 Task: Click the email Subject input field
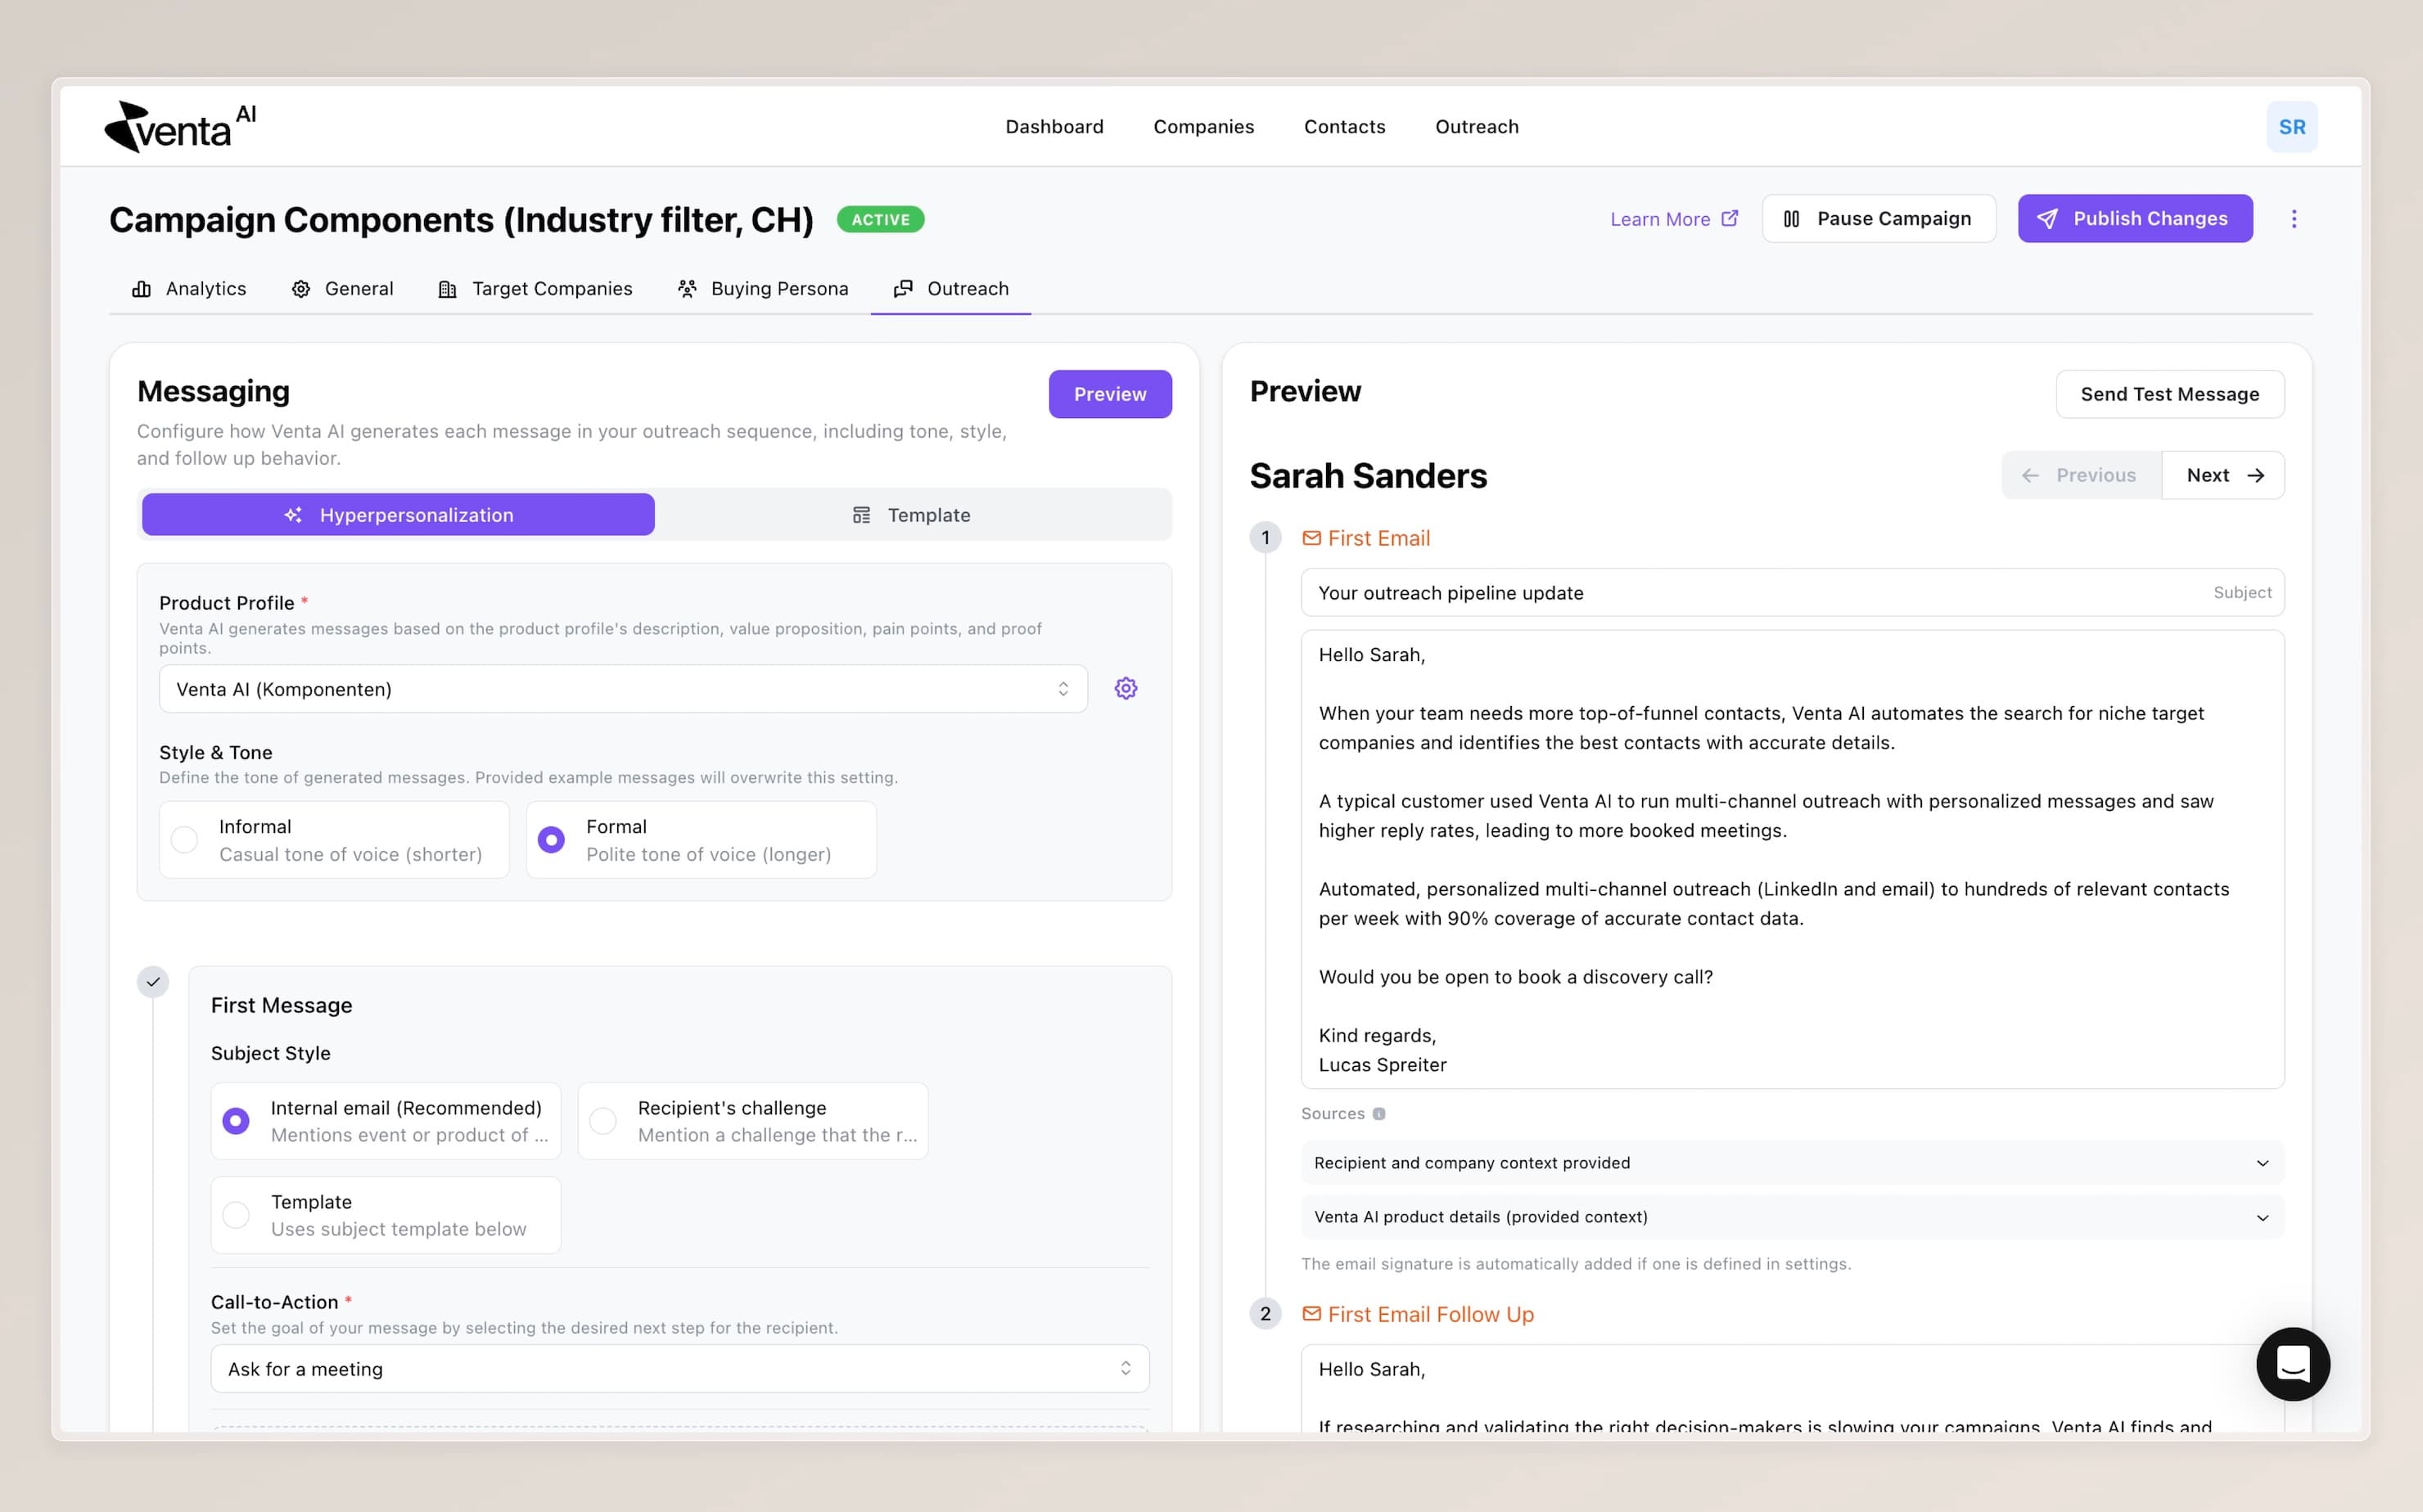tap(1751, 593)
